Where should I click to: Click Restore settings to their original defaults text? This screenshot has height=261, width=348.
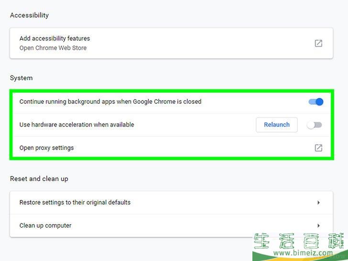click(x=75, y=202)
